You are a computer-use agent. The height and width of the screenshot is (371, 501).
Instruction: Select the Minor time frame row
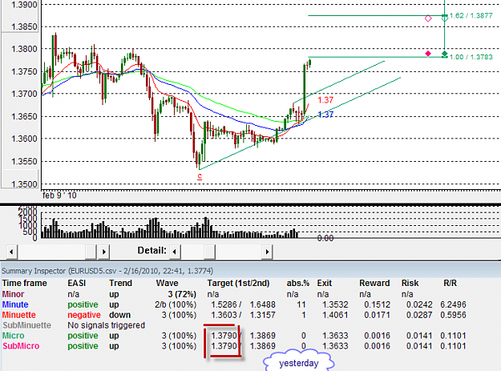tap(235, 294)
